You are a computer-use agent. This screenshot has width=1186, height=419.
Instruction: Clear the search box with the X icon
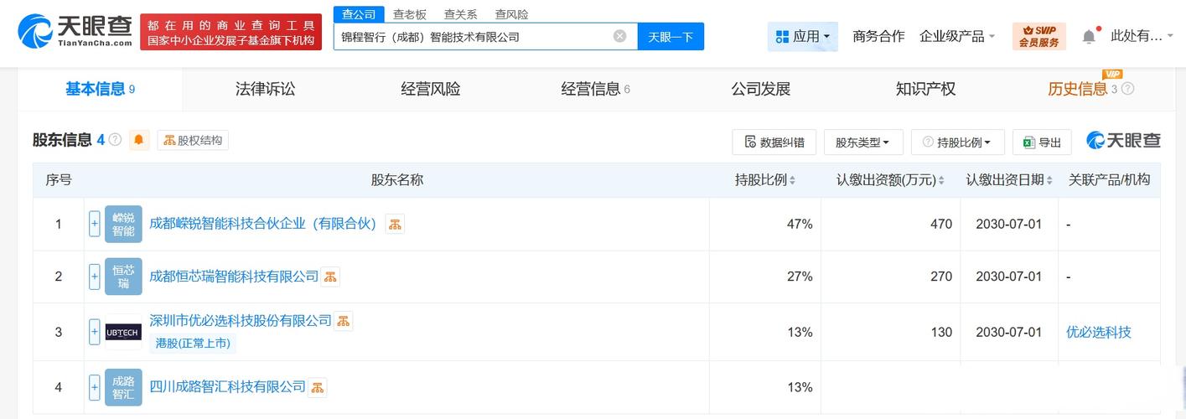click(619, 36)
